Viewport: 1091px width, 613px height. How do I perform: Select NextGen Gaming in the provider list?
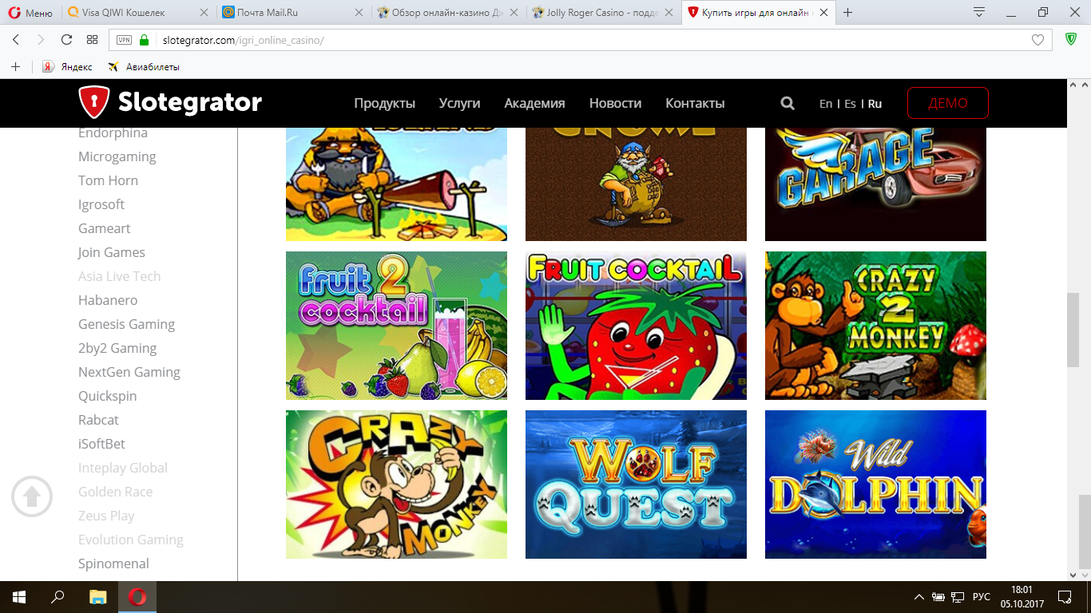pos(129,372)
